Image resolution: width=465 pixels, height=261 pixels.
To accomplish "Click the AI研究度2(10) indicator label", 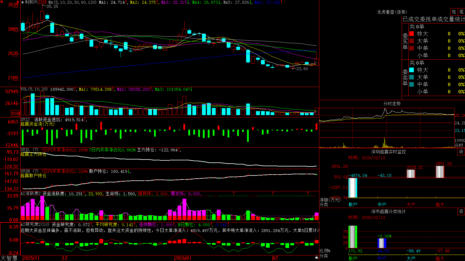I will click(35, 224).
